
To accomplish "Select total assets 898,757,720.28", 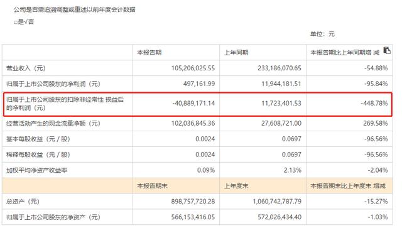I will [193, 202].
